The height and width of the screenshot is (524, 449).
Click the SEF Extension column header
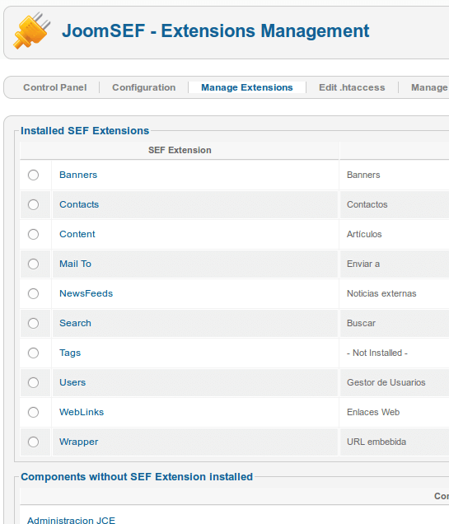[180, 151]
